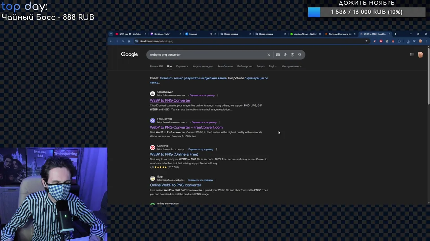The height and width of the screenshot is (241, 430).
Task: Expand the Ещё dropdown
Action: [x=272, y=66]
